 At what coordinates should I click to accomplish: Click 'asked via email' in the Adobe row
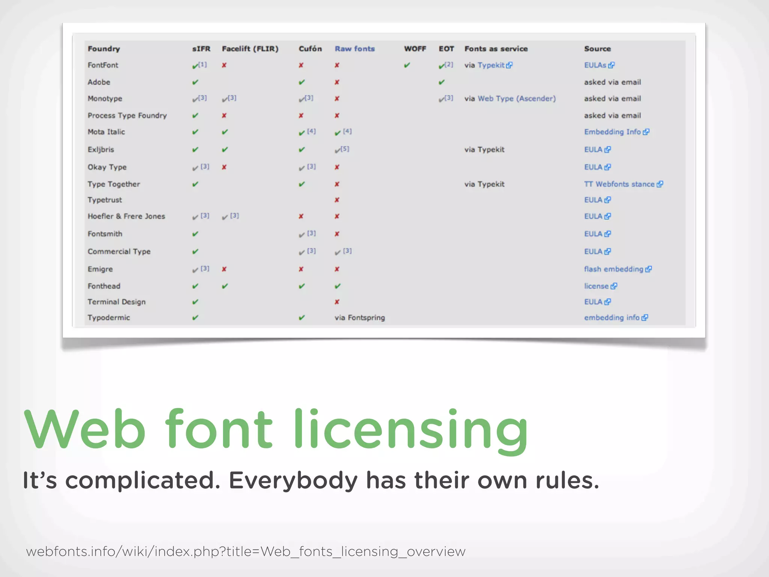(612, 82)
